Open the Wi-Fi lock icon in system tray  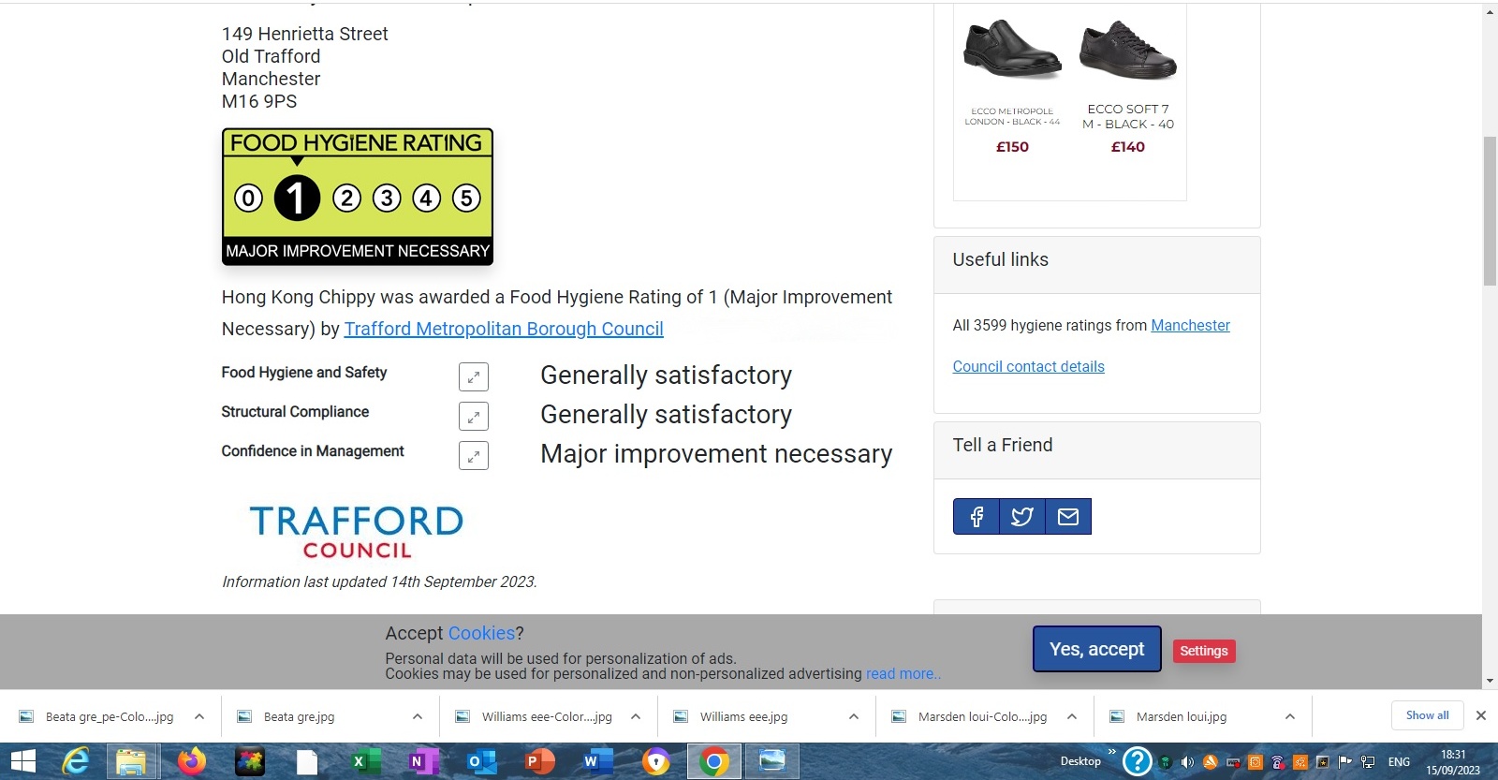click(x=1277, y=762)
